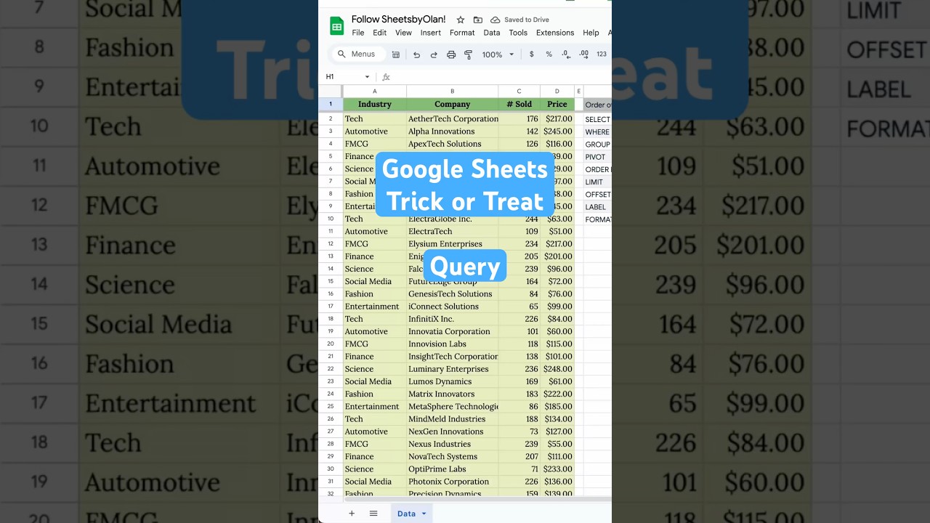Star the Follow SheetsbyOlan! document
Screen dimensions: 930x523
coord(461,20)
